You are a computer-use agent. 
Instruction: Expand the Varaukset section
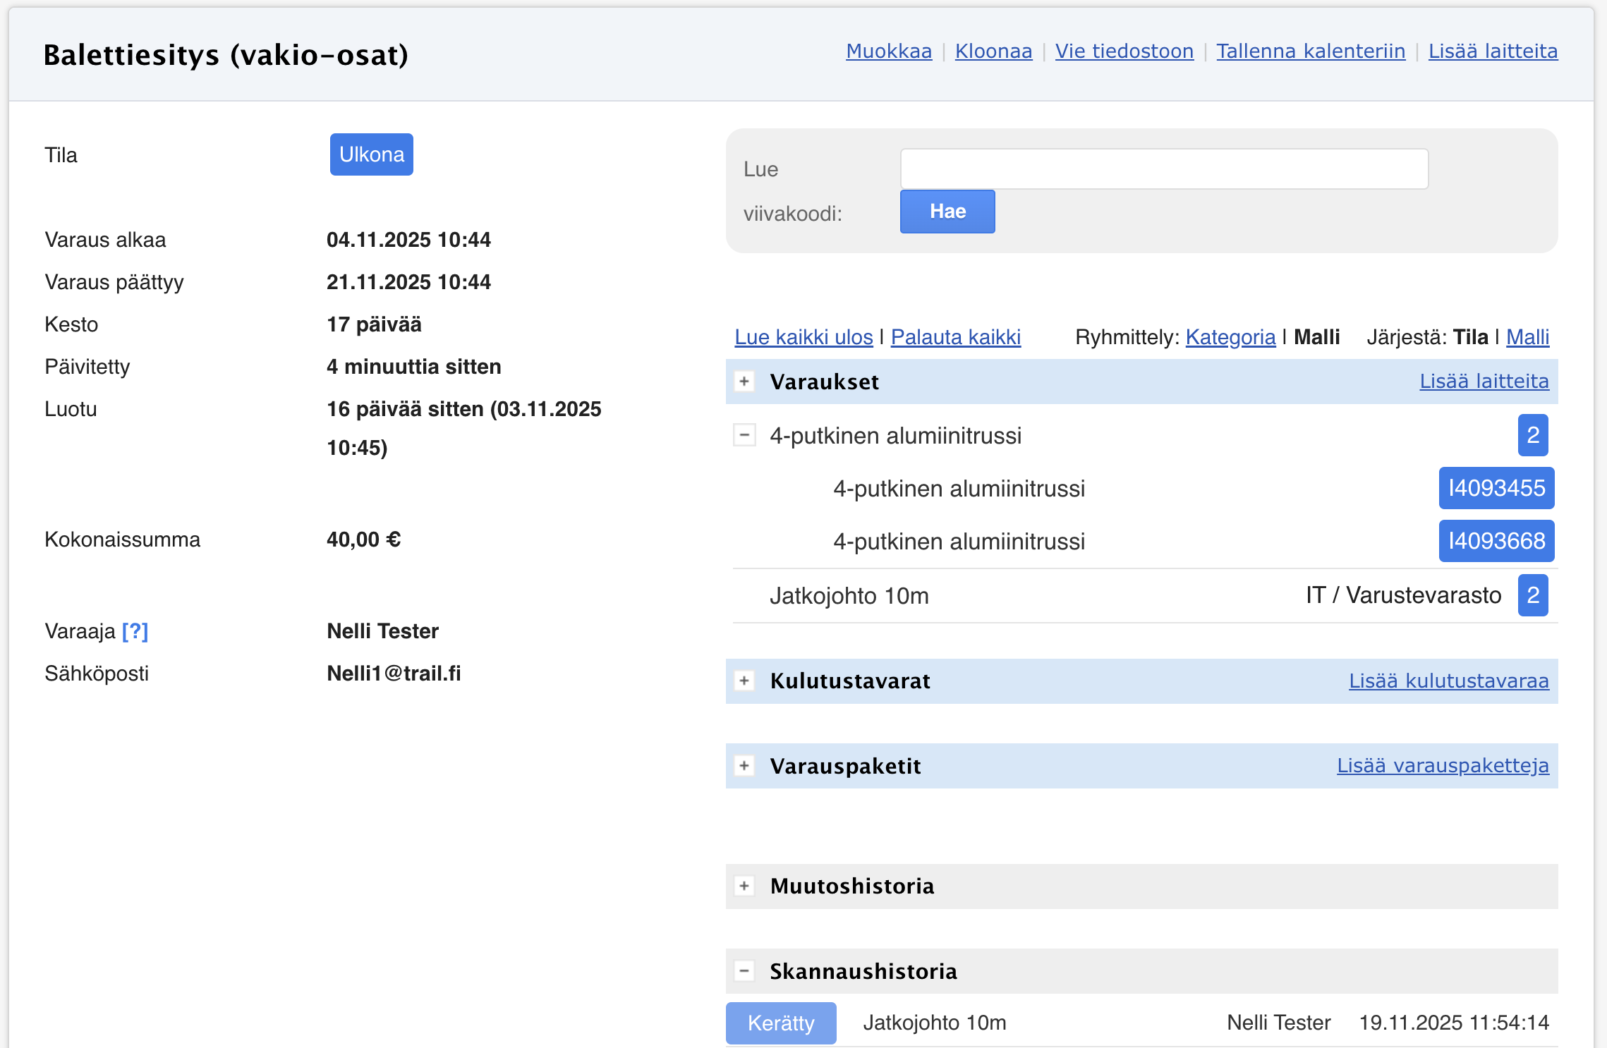[744, 382]
